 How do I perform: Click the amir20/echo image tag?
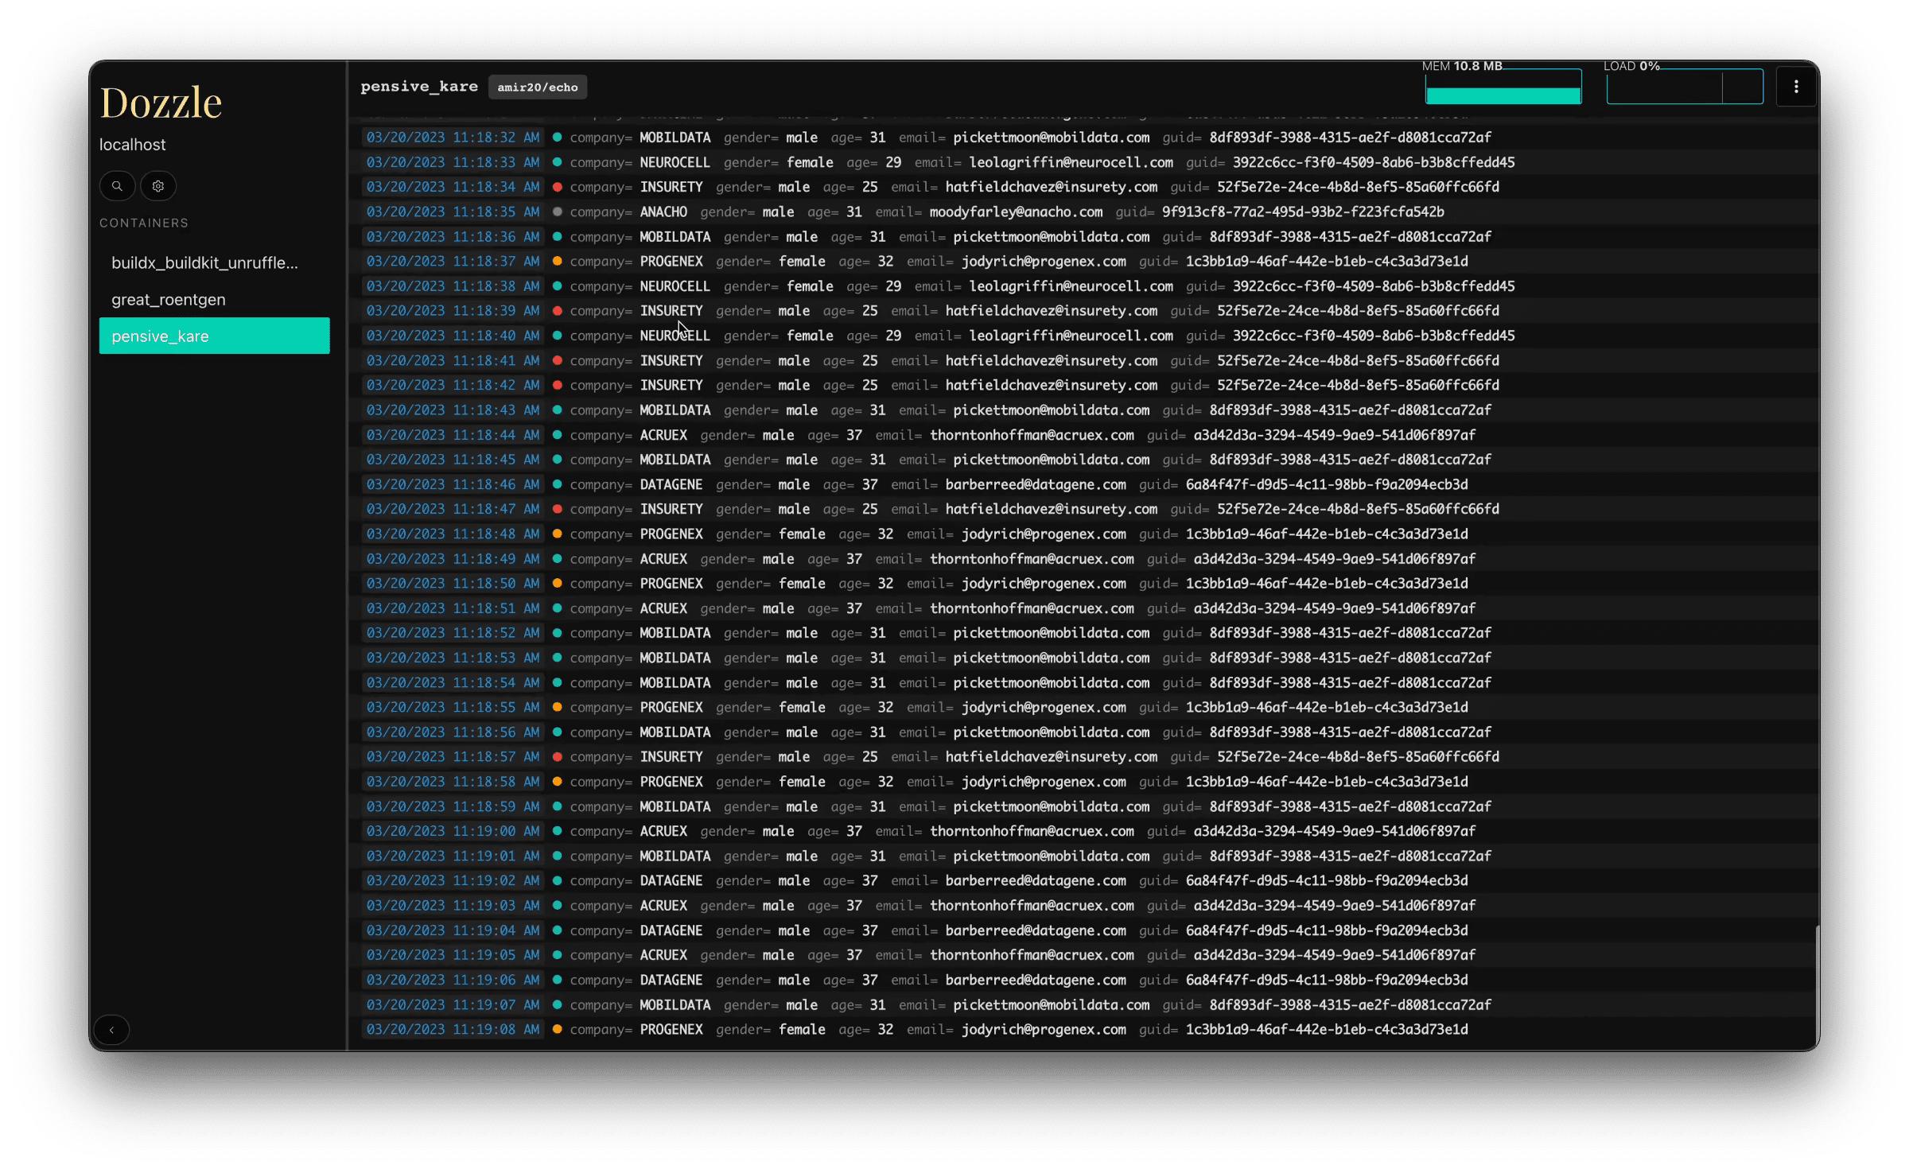[x=538, y=87]
